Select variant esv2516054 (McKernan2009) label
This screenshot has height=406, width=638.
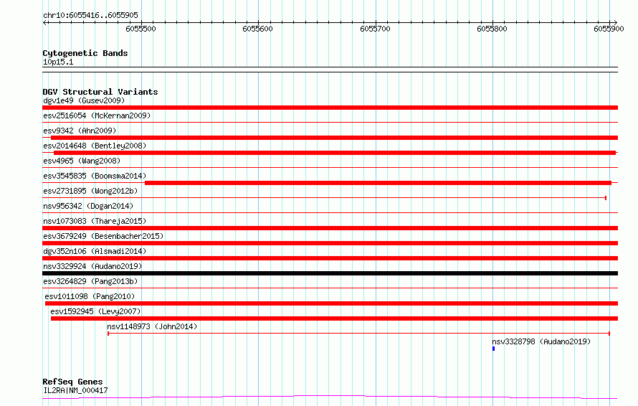point(97,115)
